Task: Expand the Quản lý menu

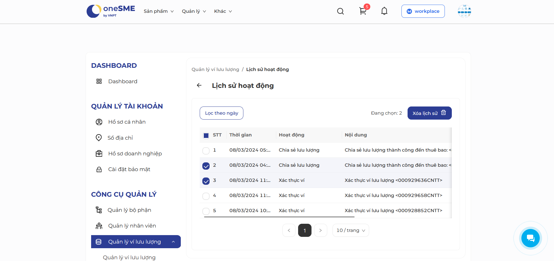Action: [194, 11]
